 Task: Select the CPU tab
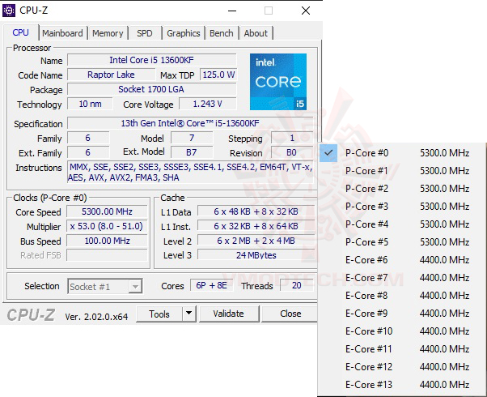[x=20, y=32]
